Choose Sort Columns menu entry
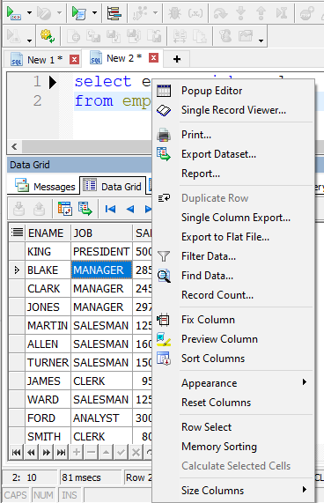 pos(213,359)
